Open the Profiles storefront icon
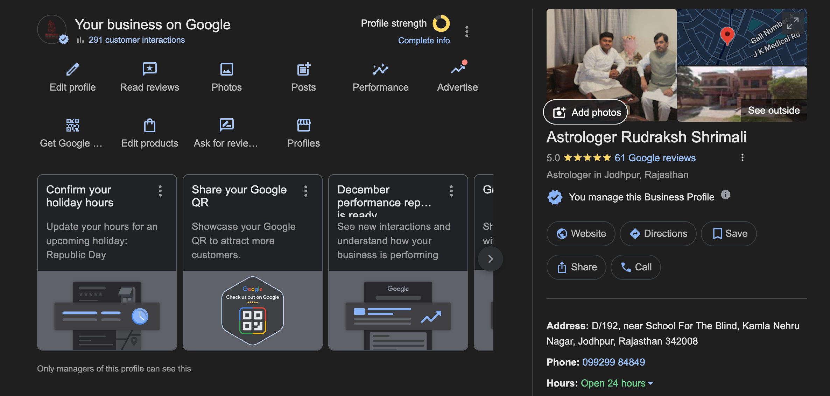 [303, 125]
